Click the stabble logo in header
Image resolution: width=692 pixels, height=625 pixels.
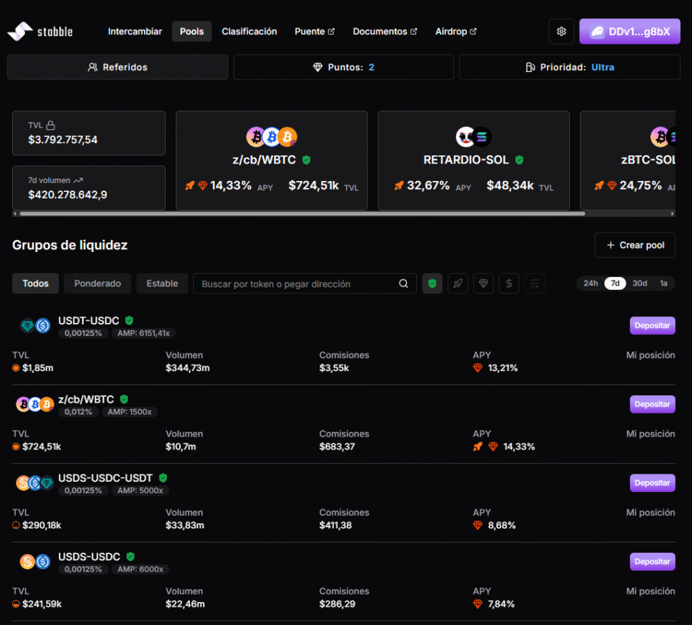(x=39, y=31)
